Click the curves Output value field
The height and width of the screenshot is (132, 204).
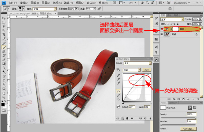click(x=132, y=107)
